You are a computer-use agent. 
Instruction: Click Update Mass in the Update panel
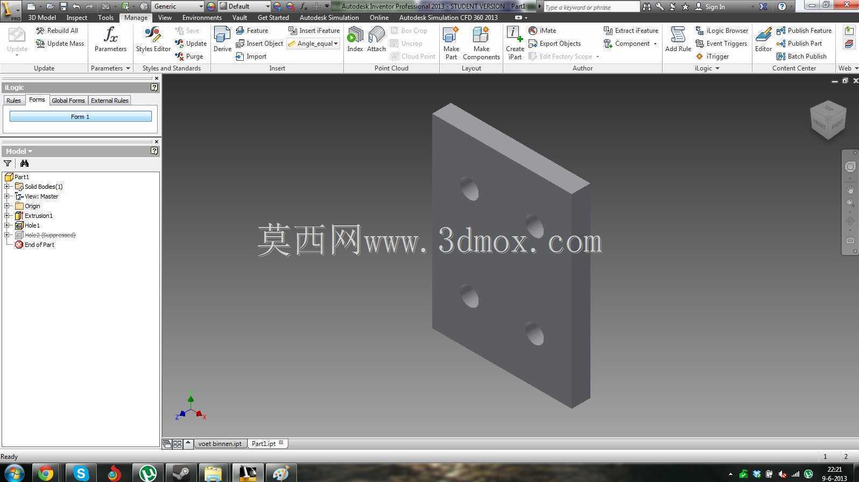60,44
